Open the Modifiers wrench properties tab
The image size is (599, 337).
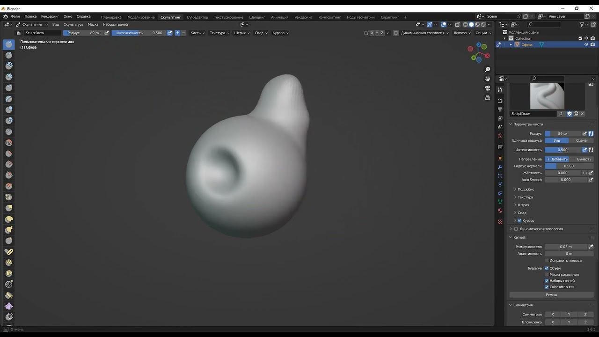tap(500, 167)
